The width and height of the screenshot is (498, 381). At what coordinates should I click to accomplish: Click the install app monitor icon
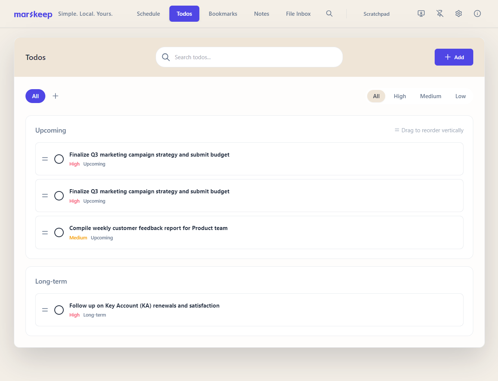point(421,13)
